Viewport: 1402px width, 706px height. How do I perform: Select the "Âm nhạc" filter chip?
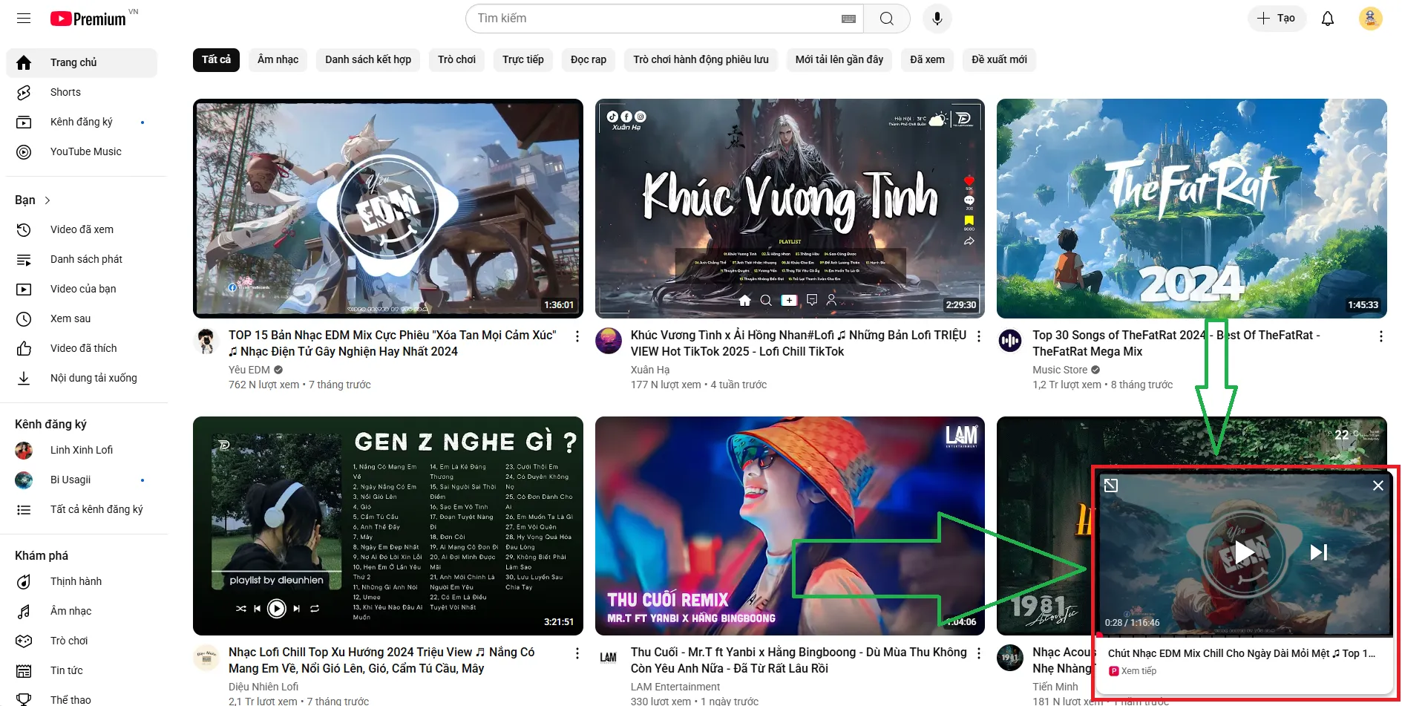point(278,59)
